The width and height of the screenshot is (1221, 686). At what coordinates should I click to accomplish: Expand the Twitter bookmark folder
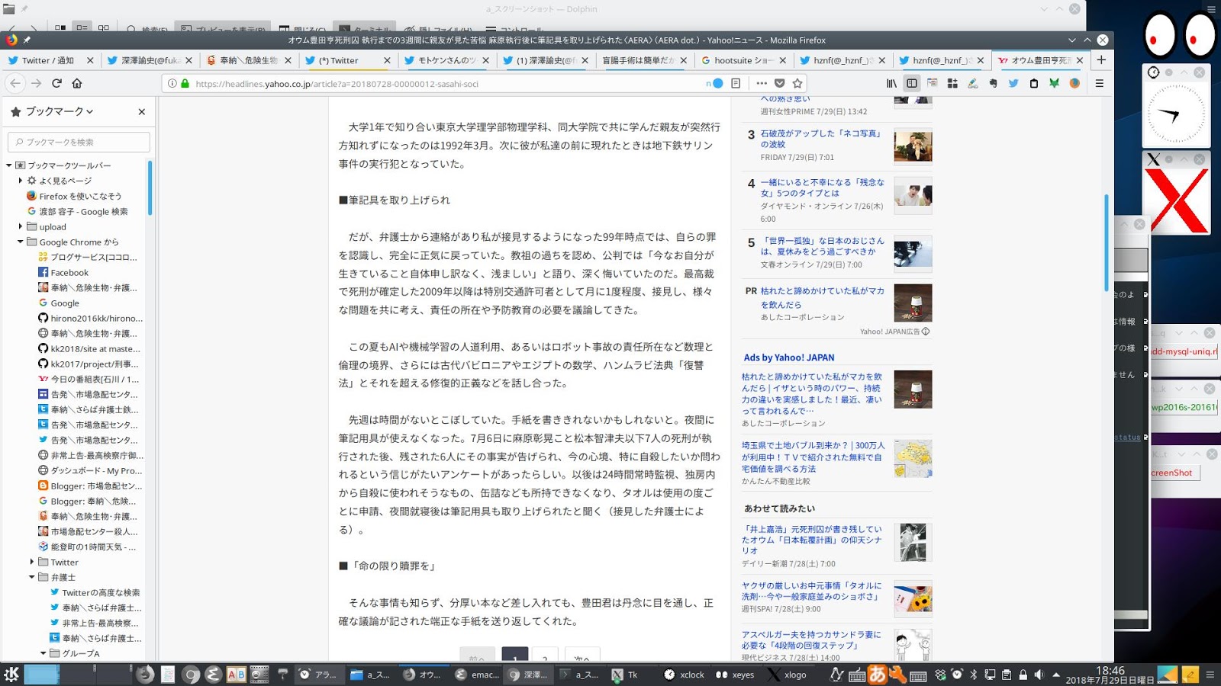pos(32,562)
